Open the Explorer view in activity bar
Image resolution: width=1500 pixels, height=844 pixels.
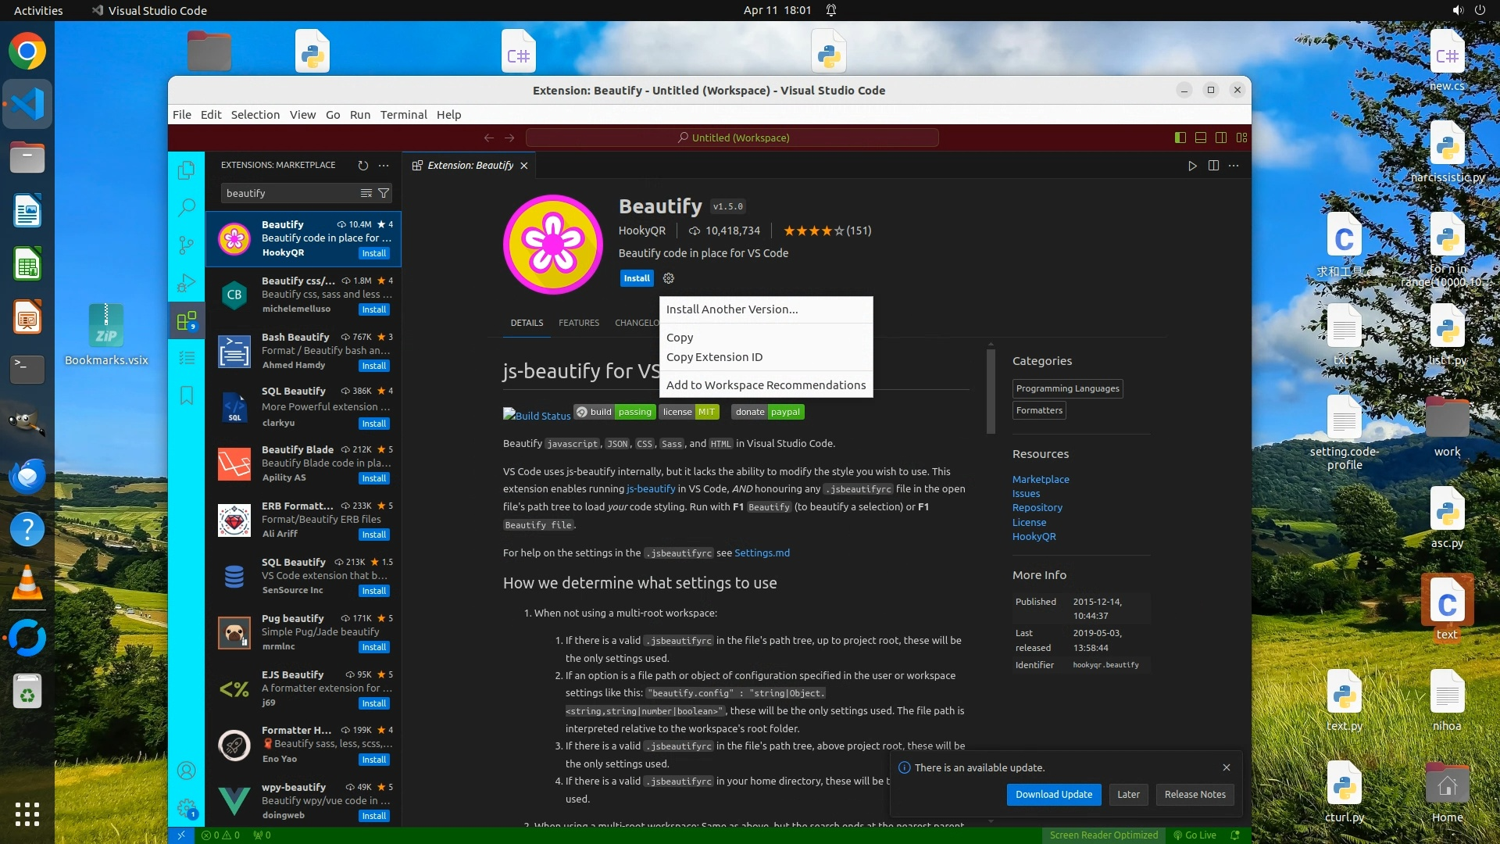tap(186, 170)
